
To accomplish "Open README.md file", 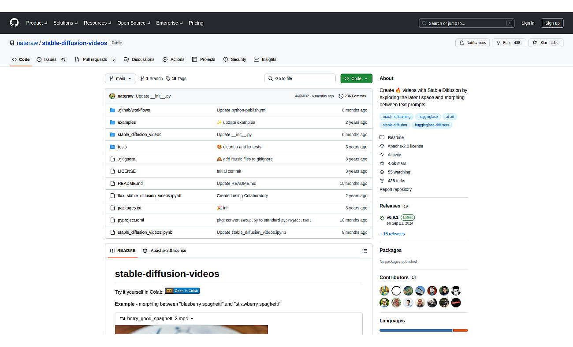I will [x=130, y=184].
